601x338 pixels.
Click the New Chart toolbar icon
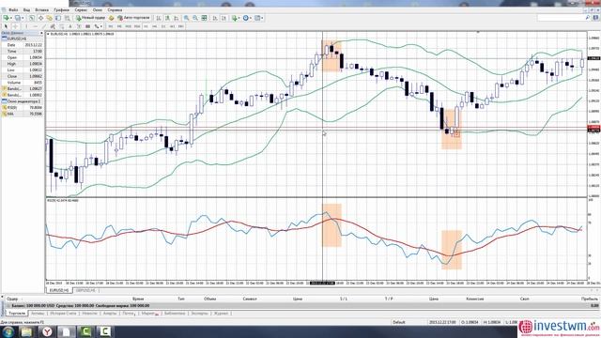pyautogui.click(x=7, y=18)
